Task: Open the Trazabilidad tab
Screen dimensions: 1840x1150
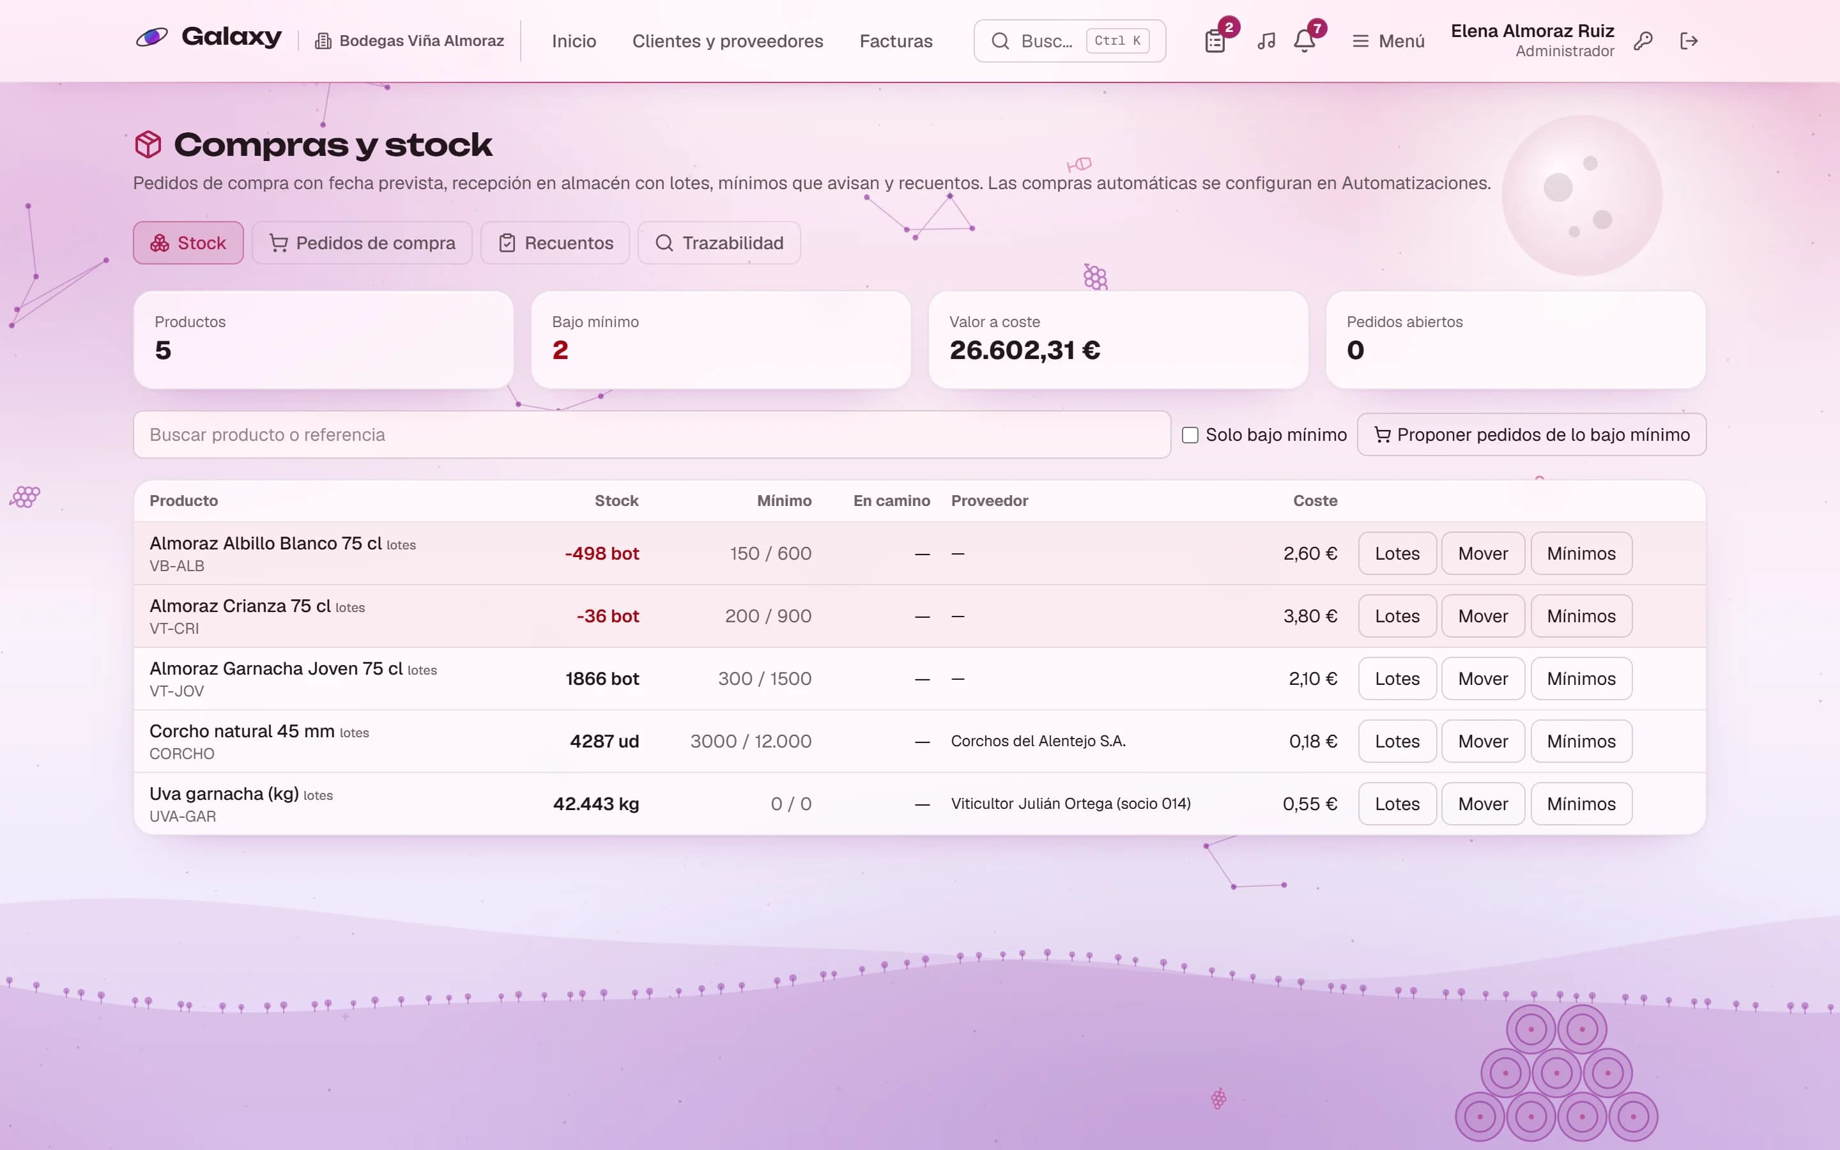Action: point(719,243)
